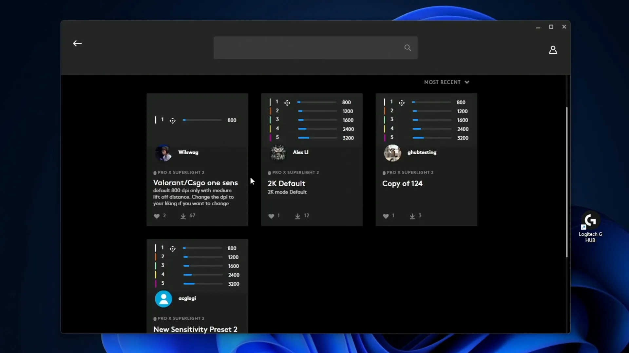Open Alex LI's avatar picture
The image size is (629, 353).
click(x=278, y=153)
